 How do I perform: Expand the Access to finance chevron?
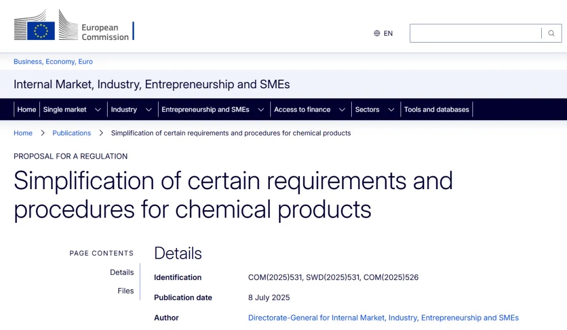tap(342, 110)
